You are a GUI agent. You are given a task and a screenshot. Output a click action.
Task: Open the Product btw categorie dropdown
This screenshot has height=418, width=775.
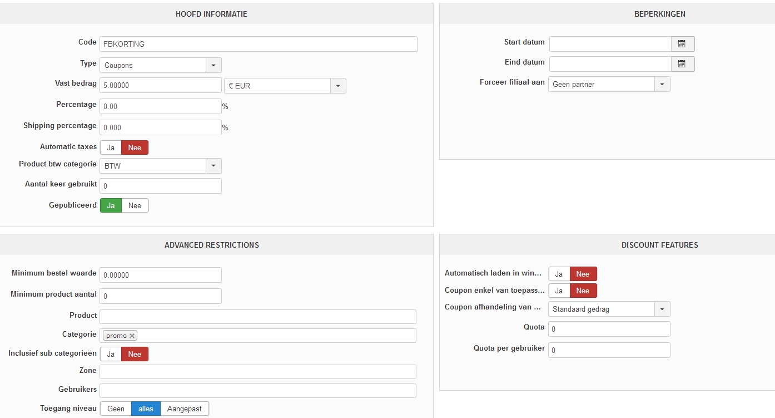pos(213,166)
